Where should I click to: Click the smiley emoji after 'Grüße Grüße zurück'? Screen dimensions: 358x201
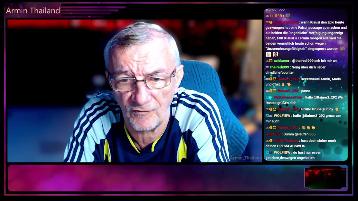tap(337, 109)
